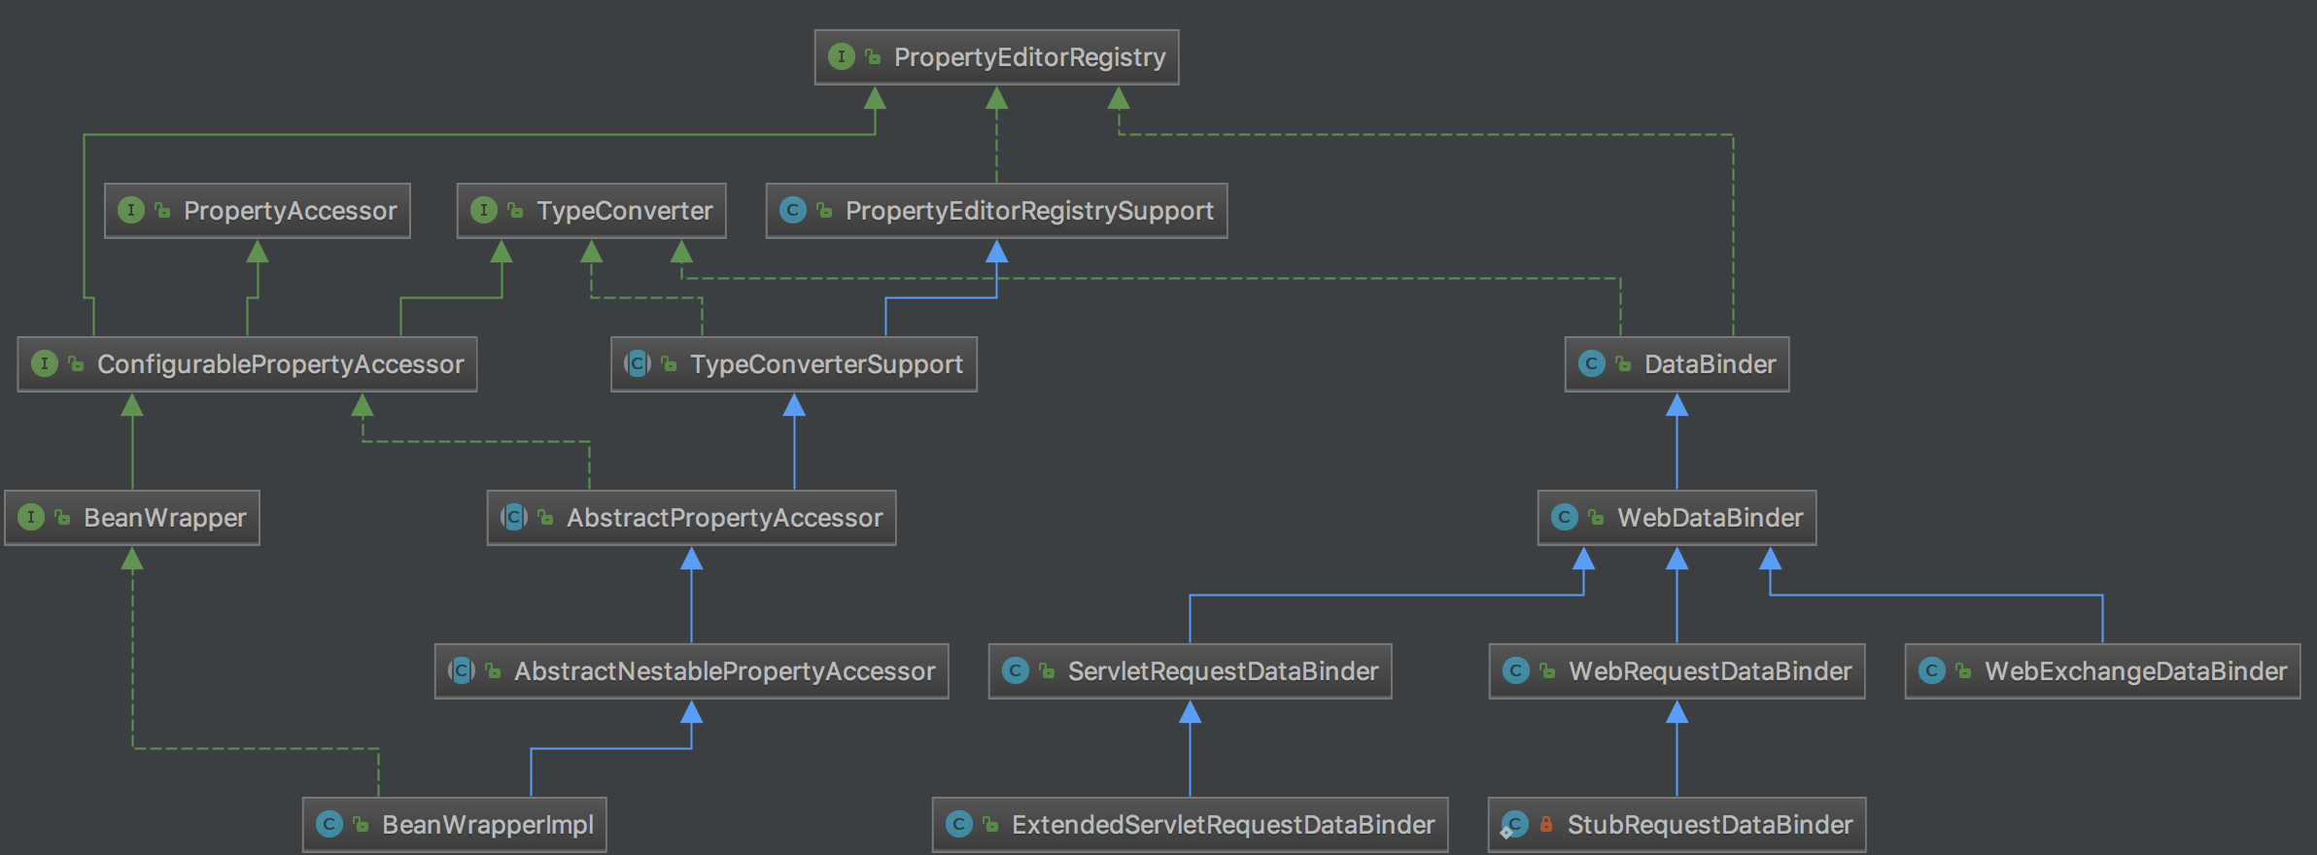Select the BeanWrapper node label
The height and width of the screenshot is (855, 2317).
click(164, 518)
